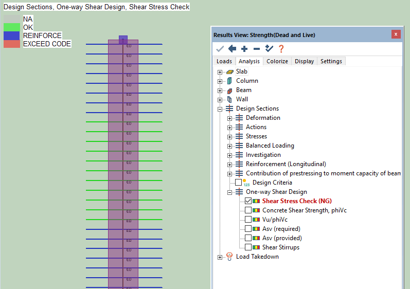This screenshot has width=410, height=289.
Task: Collapse the One-way Shear Design node
Action: [x=229, y=192]
